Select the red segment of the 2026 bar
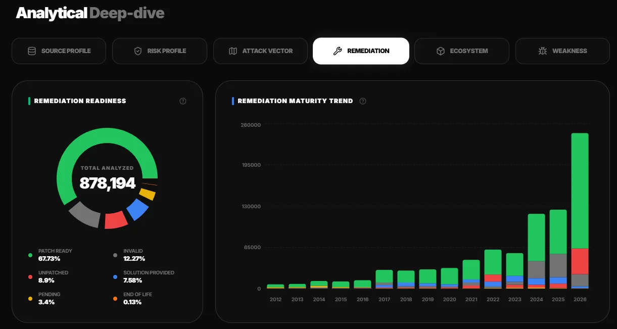The height and width of the screenshot is (329, 617). pos(580,261)
